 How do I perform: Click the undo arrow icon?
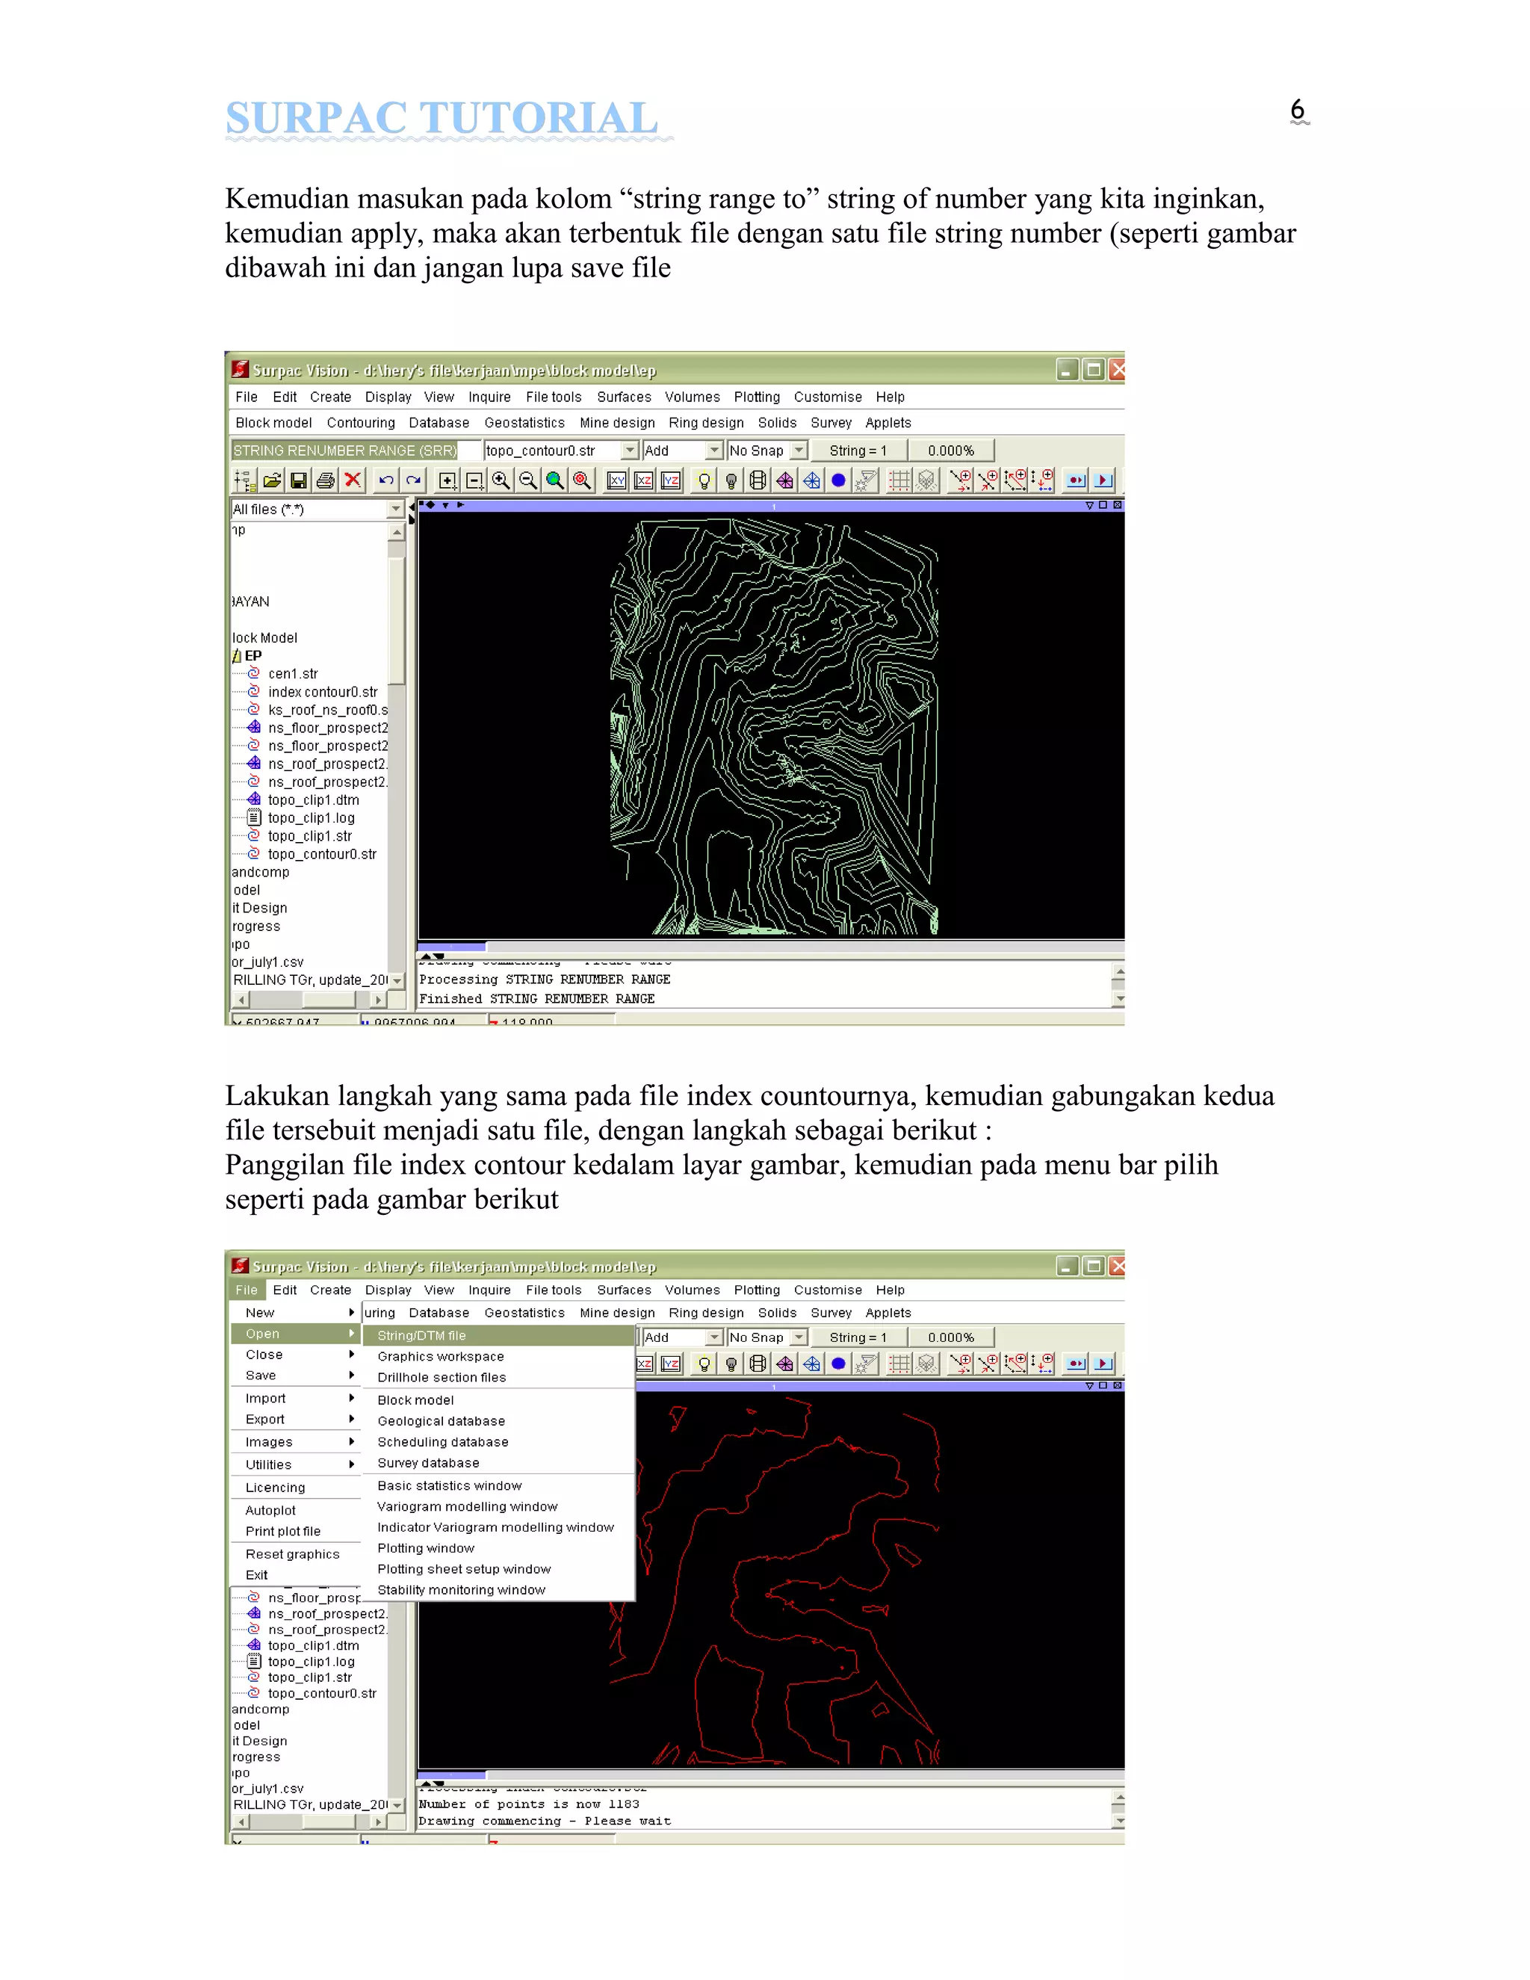pos(386,480)
